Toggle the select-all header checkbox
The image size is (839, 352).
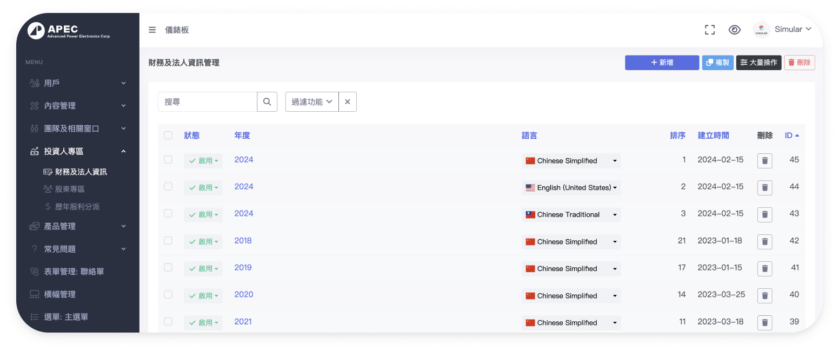click(x=168, y=136)
